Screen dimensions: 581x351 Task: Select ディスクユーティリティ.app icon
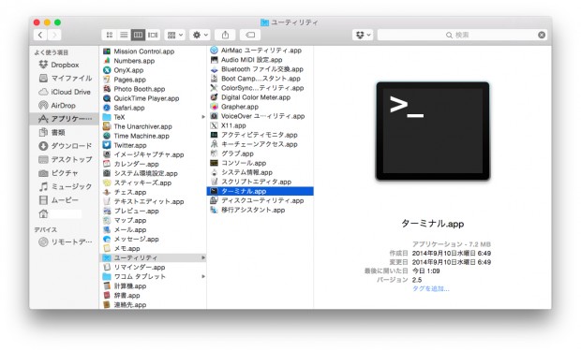(x=214, y=200)
